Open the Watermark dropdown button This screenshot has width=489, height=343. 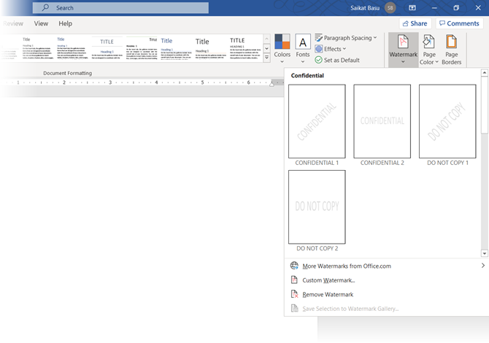pyautogui.click(x=403, y=50)
